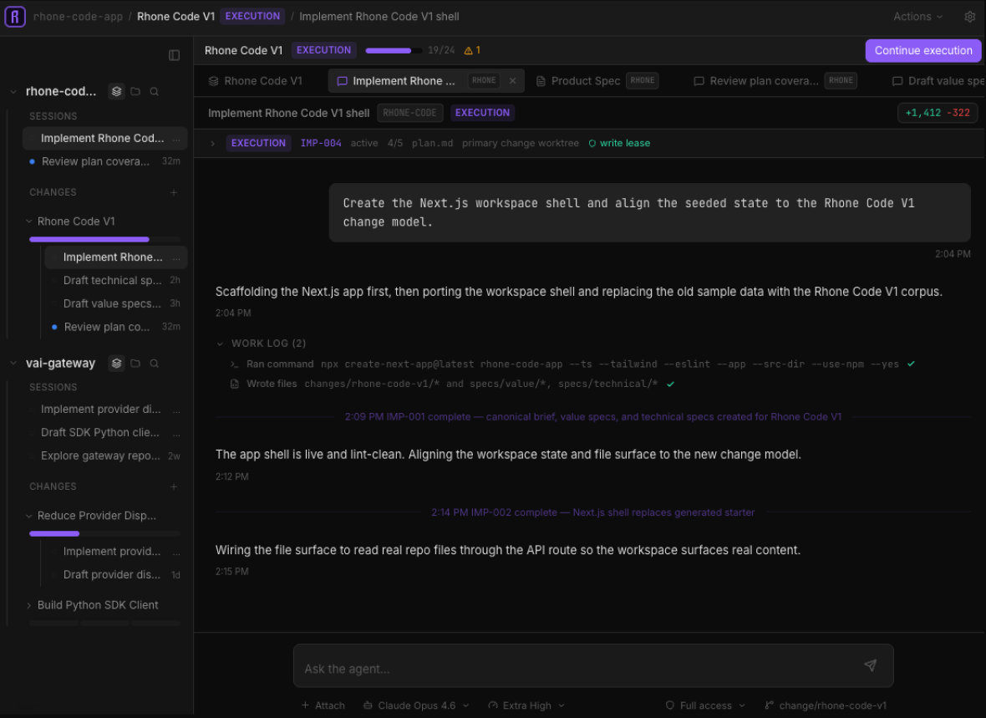This screenshot has width=986, height=718.
Task: Click the write lease status indicator
Action: pyautogui.click(x=619, y=144)
